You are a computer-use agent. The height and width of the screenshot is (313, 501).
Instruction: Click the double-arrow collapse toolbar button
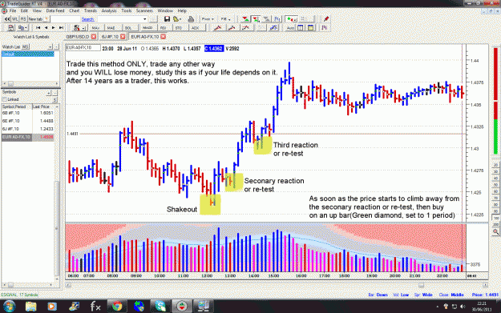click(x=6, y=19)
